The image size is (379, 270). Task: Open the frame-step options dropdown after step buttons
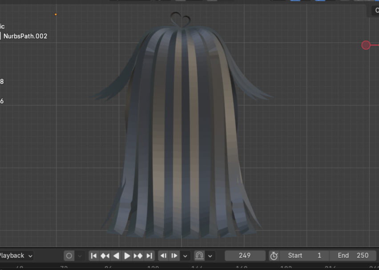pyautogui.click(x=185, y=255)
